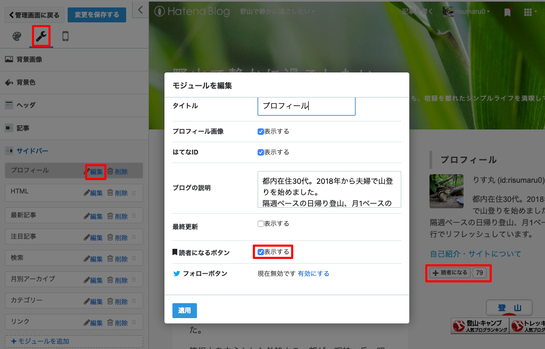Open the blog name dropdown in header

277,12
